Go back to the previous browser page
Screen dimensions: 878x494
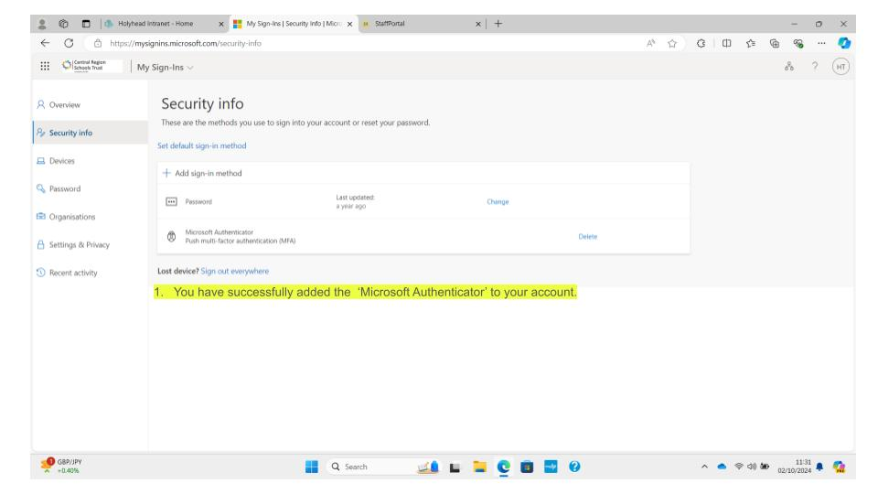[x=45, y=43]
